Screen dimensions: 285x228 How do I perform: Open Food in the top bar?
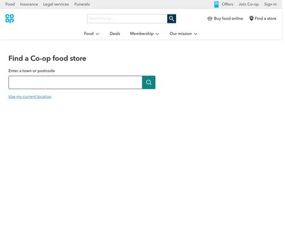click(10, 4)
